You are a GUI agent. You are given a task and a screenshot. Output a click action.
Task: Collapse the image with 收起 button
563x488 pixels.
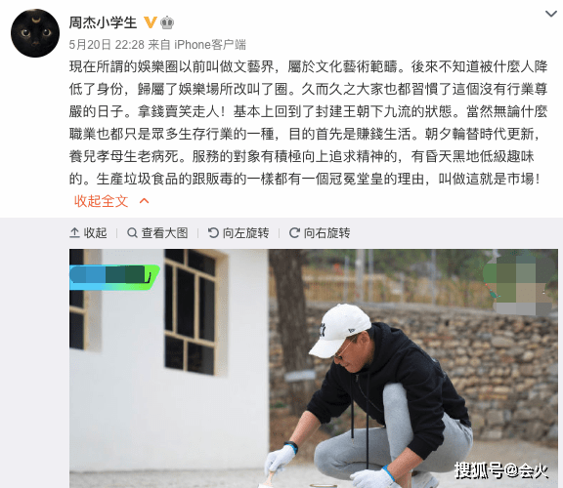pyautogui.click(x=88, y=232)
